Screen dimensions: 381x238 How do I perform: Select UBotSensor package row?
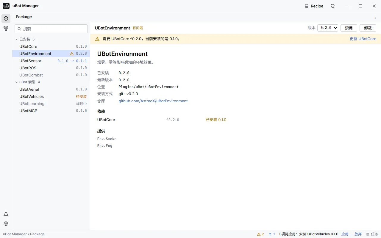pos(51,61)
